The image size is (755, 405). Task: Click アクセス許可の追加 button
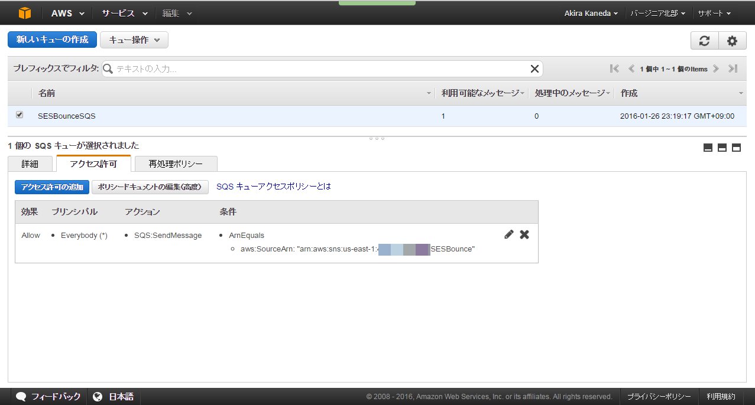pyautogui.click(x=51, y=187)
